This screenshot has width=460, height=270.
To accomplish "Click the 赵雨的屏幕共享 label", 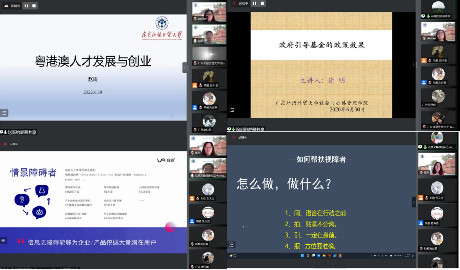I will click(x=22, y=132).
